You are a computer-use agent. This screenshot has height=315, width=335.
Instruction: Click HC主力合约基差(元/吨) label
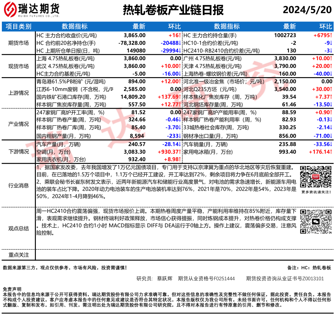63,74
